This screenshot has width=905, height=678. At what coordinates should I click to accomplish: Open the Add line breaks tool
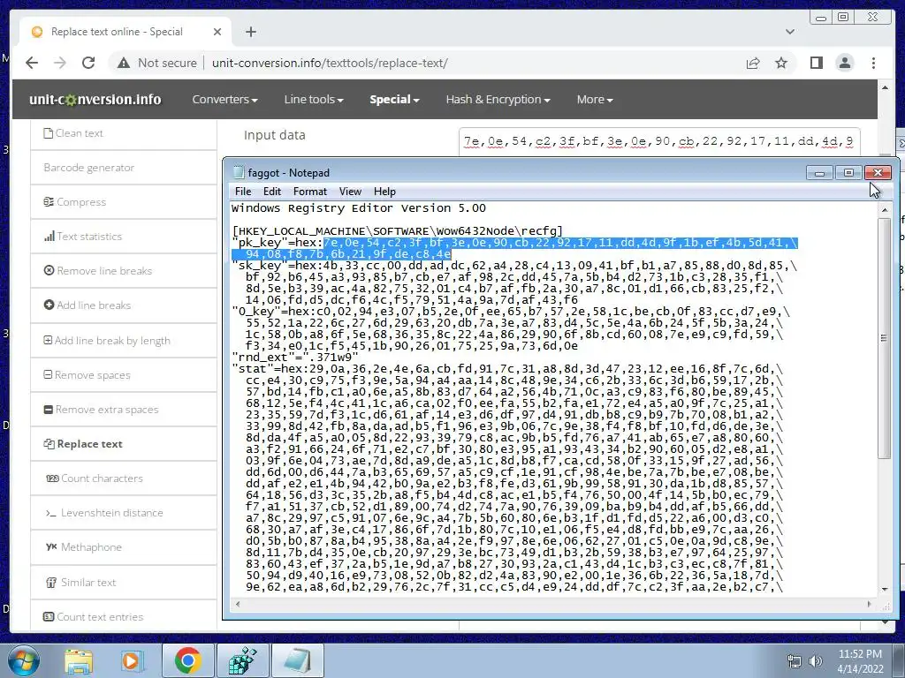(124, 305)
